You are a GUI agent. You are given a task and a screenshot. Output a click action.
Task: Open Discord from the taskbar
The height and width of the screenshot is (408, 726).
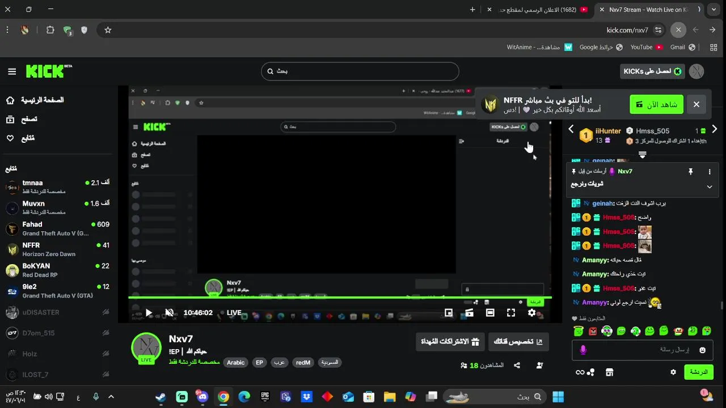pyautogui.click(x=202, y=397)
